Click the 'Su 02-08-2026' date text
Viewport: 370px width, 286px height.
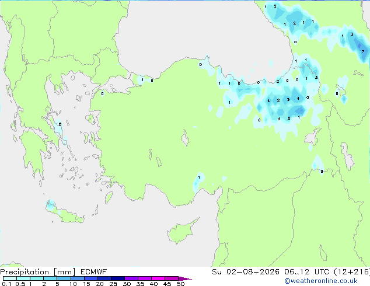point(246,272)
